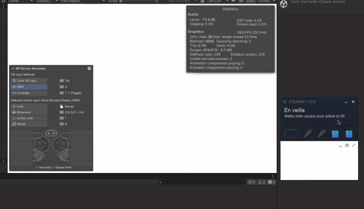Minimize the SteamVR mirror view panel
The width and height of the screenshot is (364, 209).
[340, 146]
